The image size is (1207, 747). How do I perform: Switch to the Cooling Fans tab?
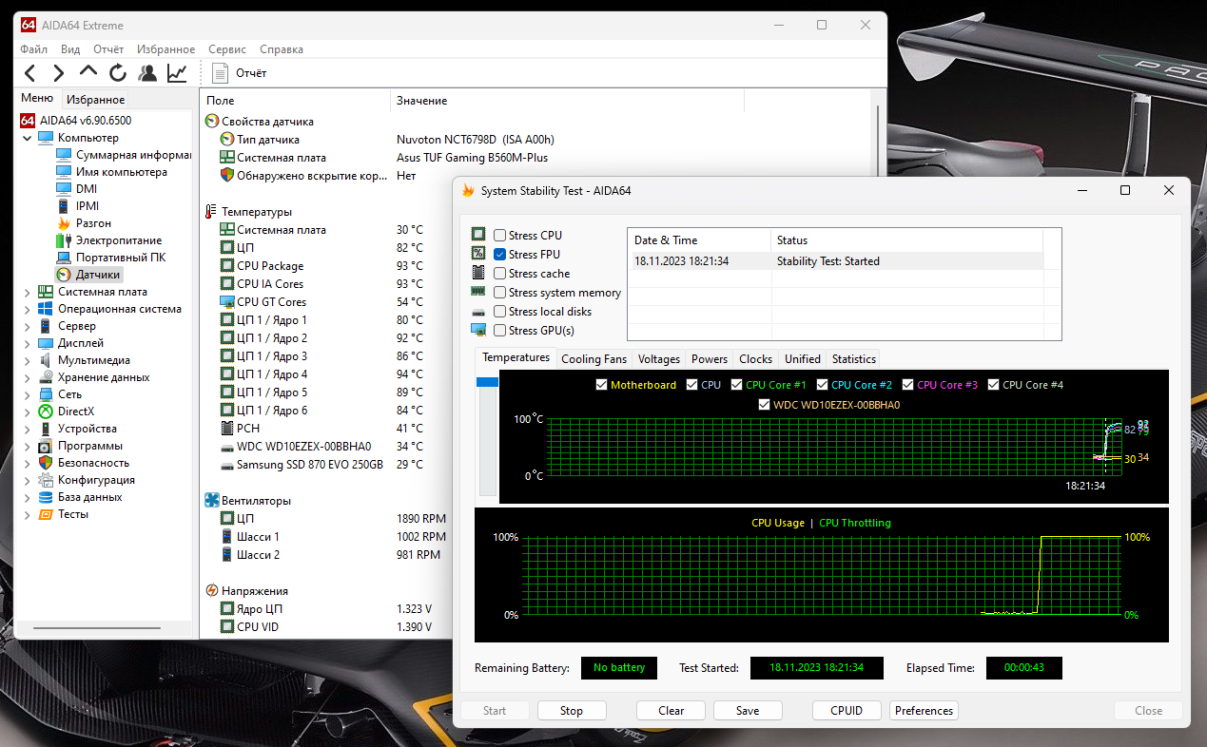[594, 359]
